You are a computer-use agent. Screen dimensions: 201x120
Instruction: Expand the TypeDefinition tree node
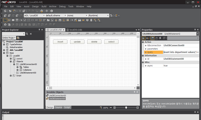click(x=4, y=45)
